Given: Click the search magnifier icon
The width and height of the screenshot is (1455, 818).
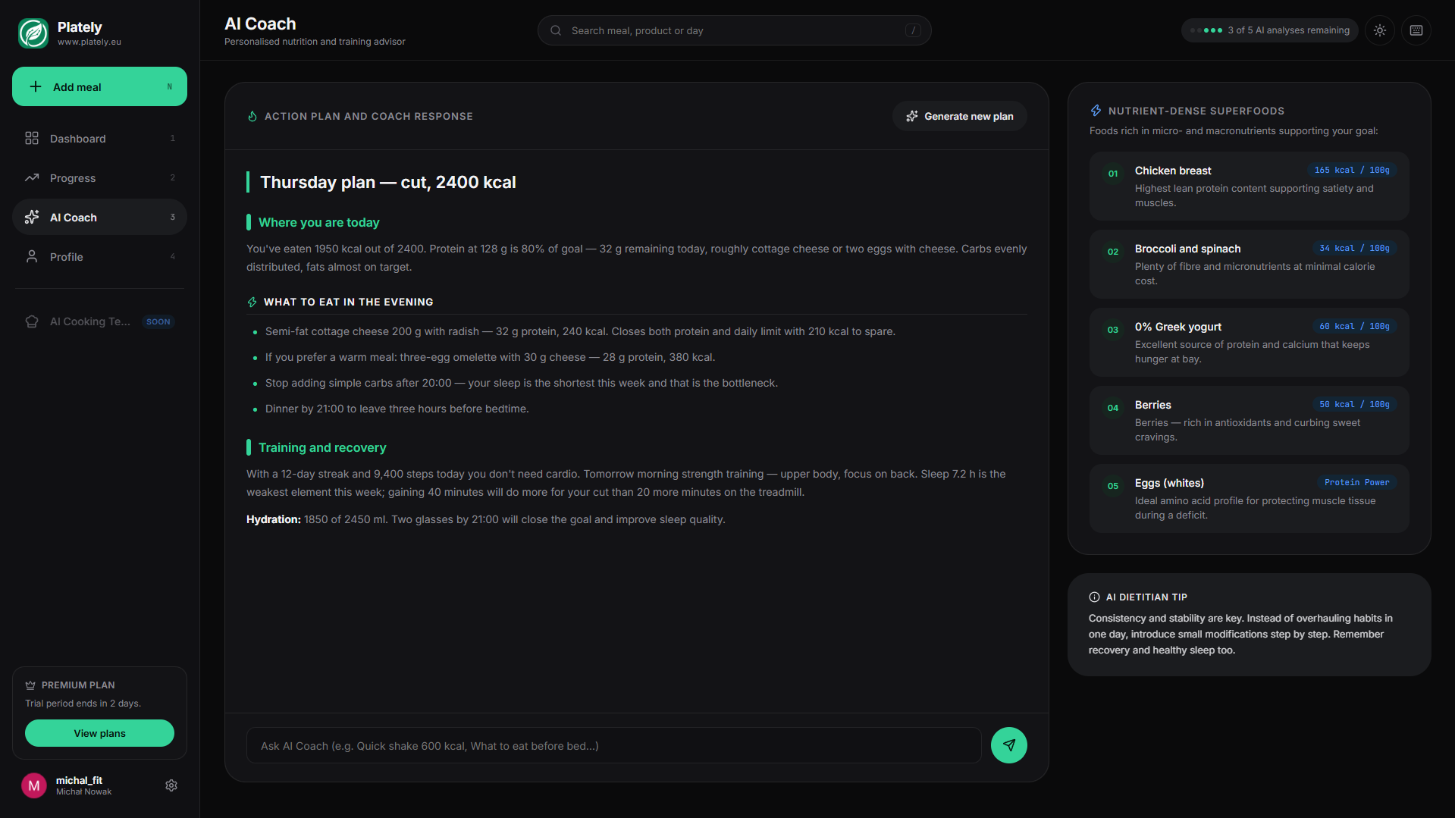Looking at the screenshot, I should point(556,30).
